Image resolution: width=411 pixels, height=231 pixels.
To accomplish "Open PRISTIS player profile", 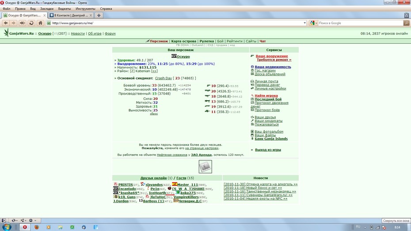I will pyautogui.click(x=126, y=185).
